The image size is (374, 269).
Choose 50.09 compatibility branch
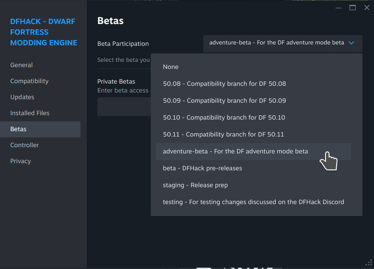coord(253,100)
